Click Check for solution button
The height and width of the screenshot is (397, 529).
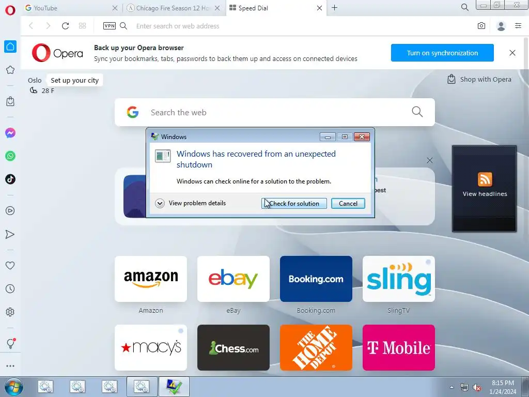point(294,204)
